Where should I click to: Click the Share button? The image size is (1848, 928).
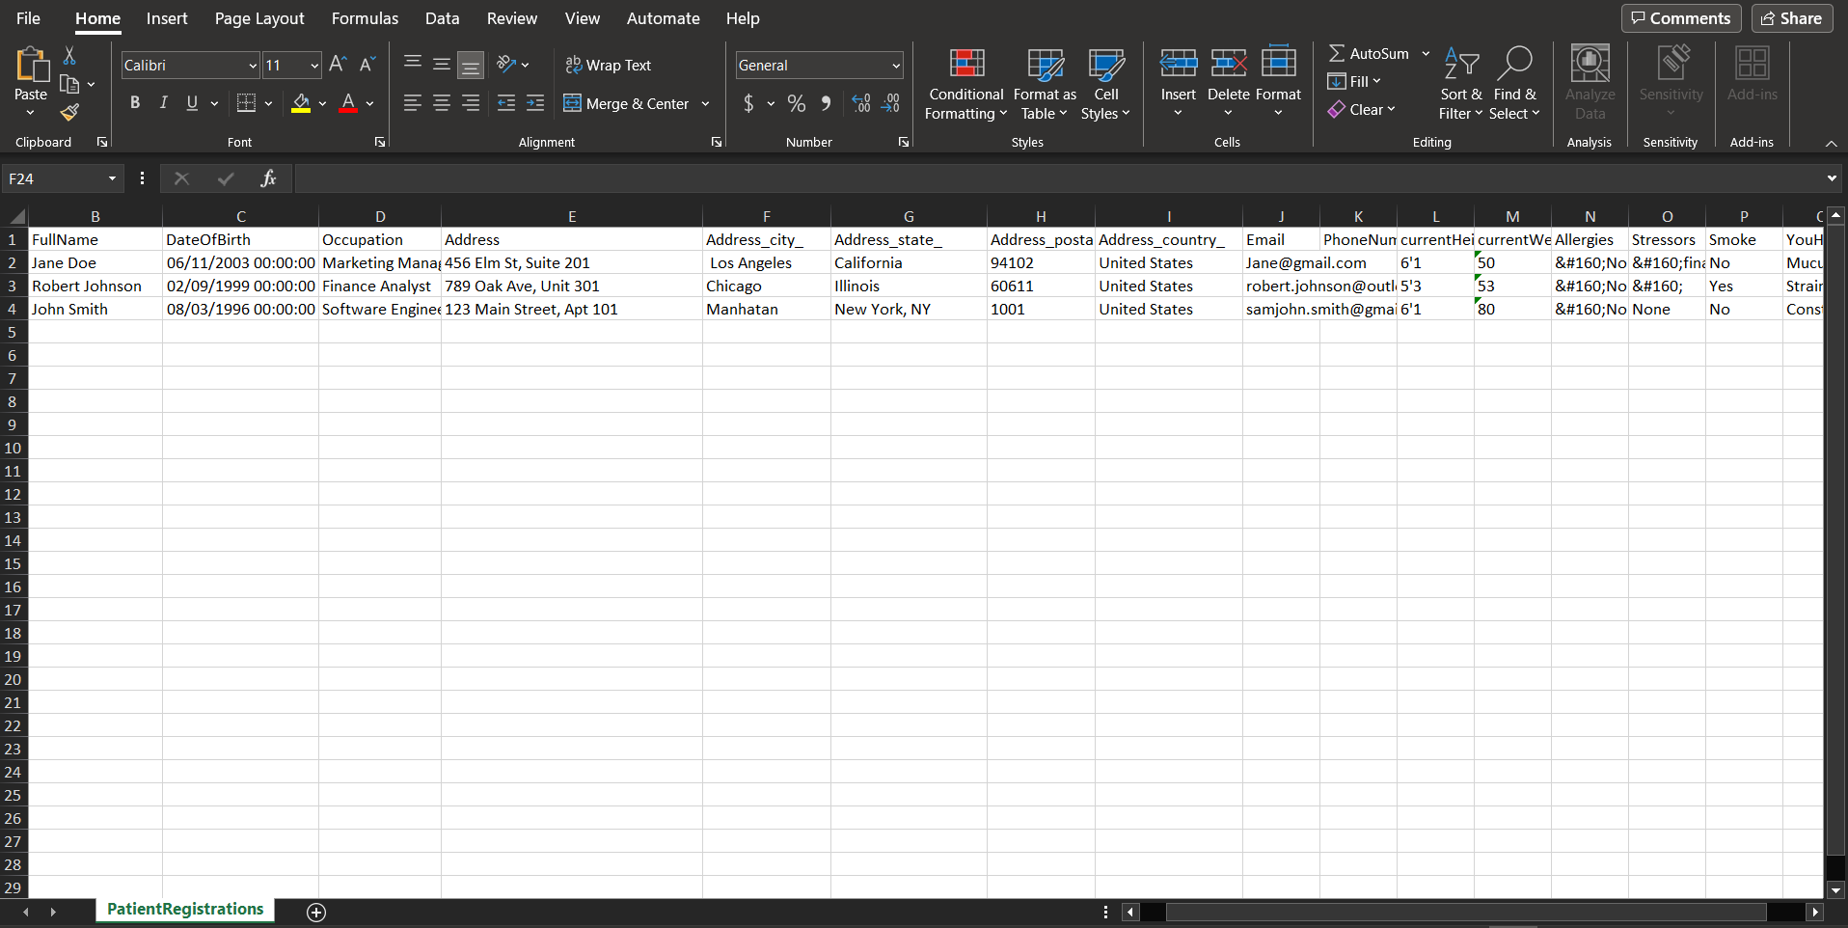tap(1791, 18)
